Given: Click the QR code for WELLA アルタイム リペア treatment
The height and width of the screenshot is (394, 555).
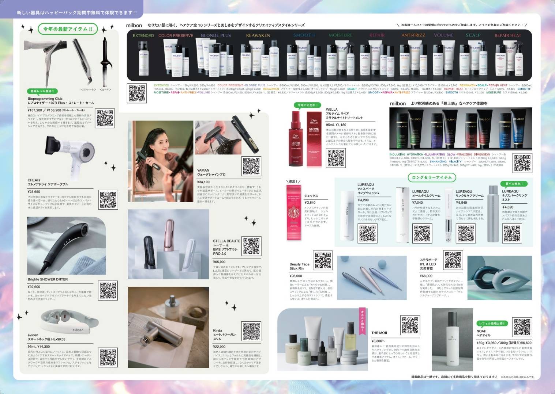Looking at the screenshot, I should (x=335, y=158).
